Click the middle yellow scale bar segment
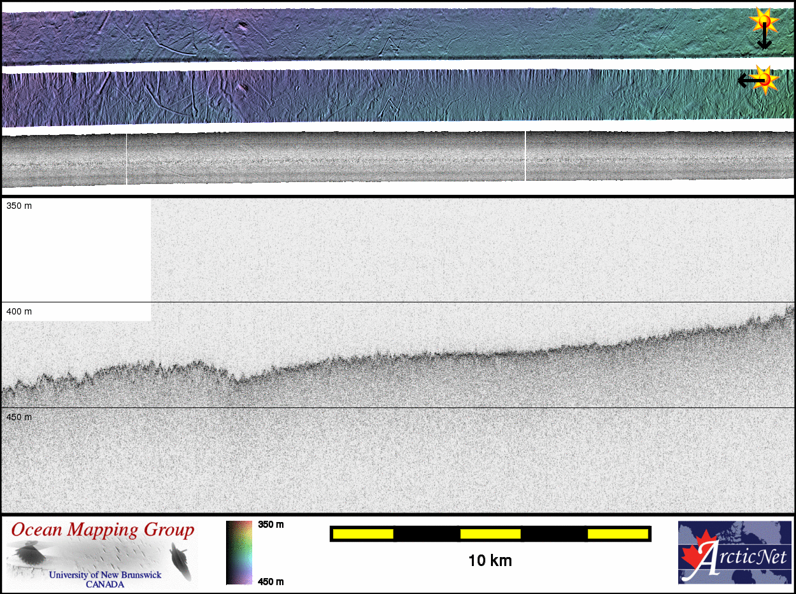This screenshot has width=796, height=594. click(x=490, y=534)
